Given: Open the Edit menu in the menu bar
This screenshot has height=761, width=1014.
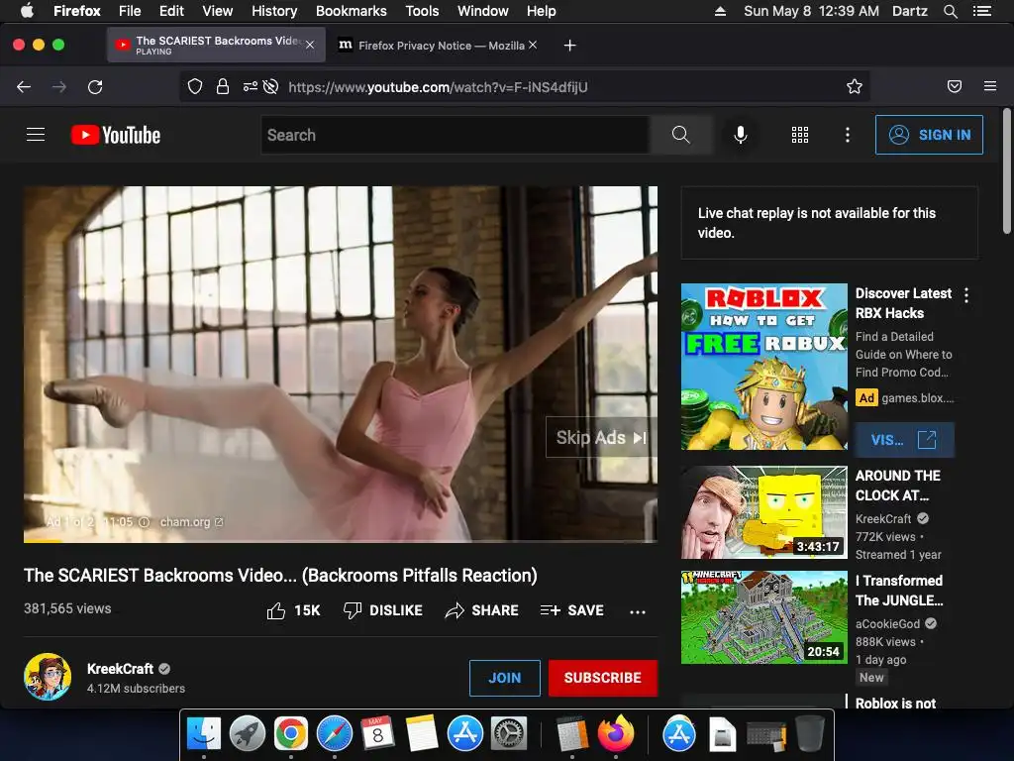Looking at the screenshot, I should pos(171,11).
